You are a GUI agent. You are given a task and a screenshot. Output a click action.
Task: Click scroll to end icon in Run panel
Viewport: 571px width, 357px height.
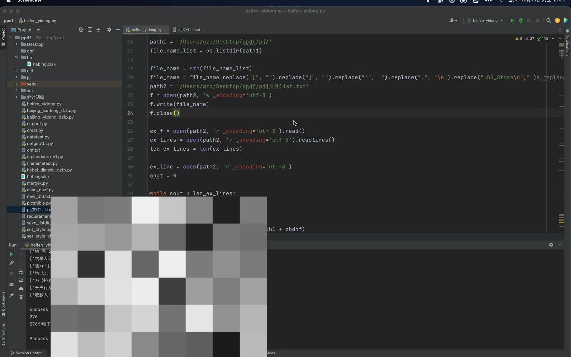tap(21, 280)
